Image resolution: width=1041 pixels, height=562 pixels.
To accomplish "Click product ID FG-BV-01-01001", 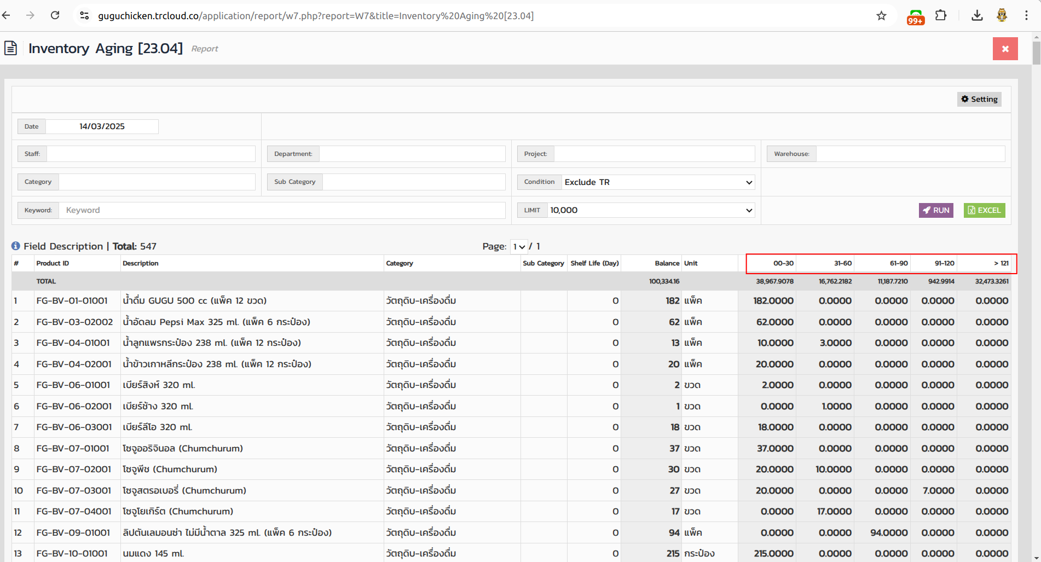I will [72, 300].
